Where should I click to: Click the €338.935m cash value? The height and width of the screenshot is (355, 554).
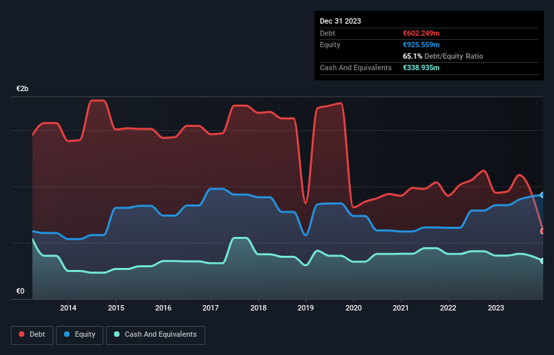[421, 67]
